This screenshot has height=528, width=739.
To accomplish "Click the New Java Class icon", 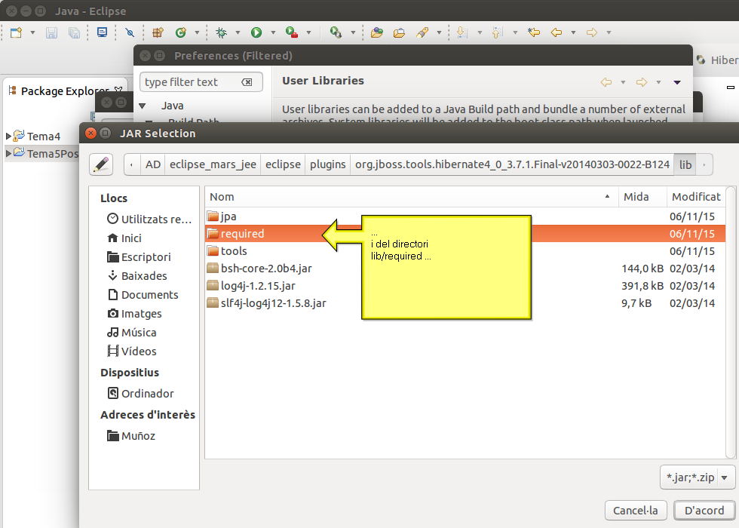I will [180, 32].
